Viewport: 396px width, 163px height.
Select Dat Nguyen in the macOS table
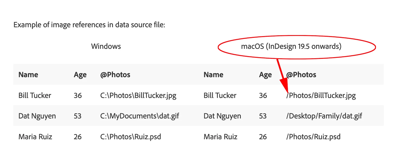click(x=222, y=116)
